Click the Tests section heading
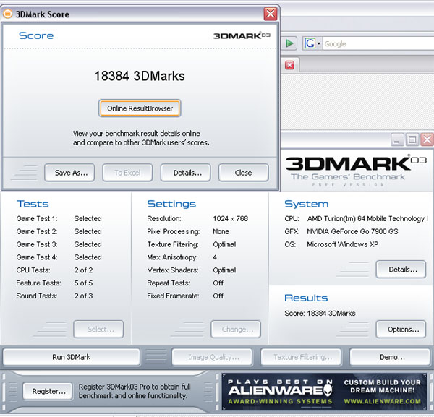 pyautogui.click(x=33, y=204)
